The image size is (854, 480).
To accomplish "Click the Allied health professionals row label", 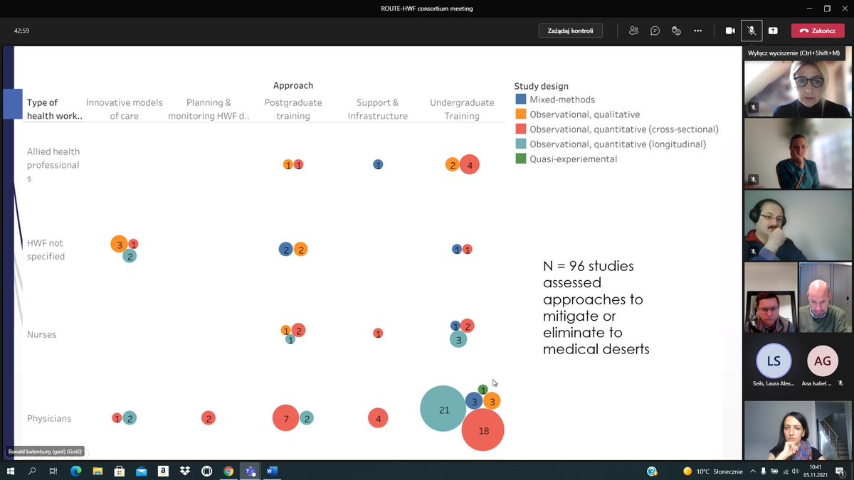I will [x=53, y=165].
